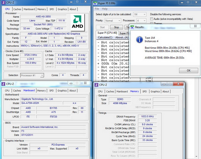Click the motherboard model GA-A75M-UD2H

pos(41,103)
